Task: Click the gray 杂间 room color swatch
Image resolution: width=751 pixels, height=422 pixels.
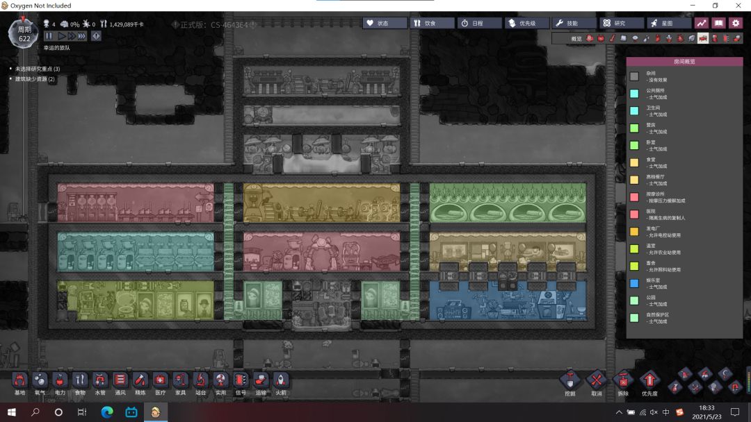Action: (634, 76)
